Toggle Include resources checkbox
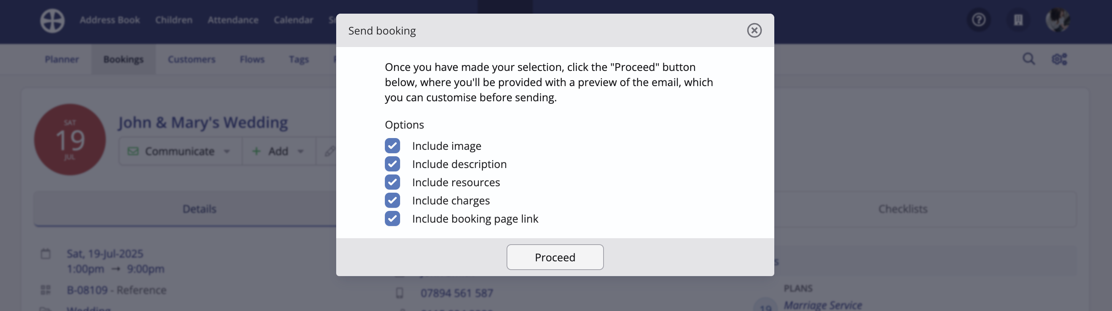The height and width of the screenshot is (311, 1112). point(392,182)
